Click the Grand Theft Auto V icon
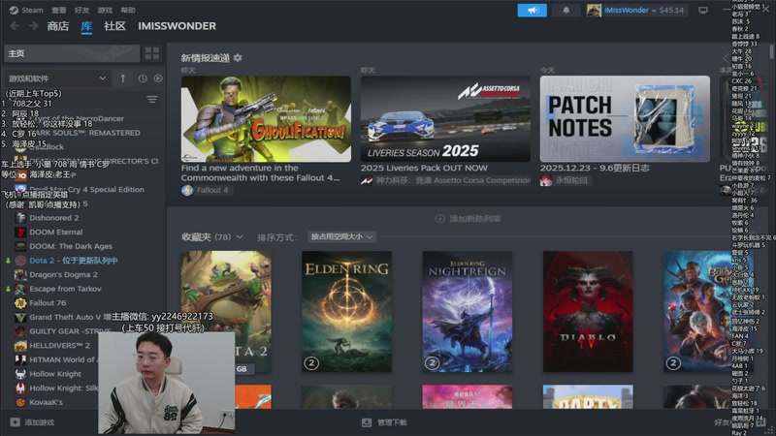 [x=20, y=318]
